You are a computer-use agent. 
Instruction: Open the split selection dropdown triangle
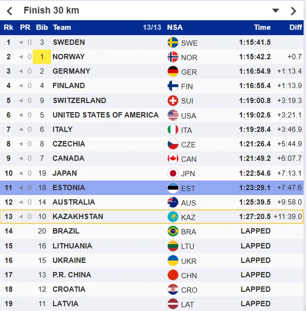click(x=275, y=10)
